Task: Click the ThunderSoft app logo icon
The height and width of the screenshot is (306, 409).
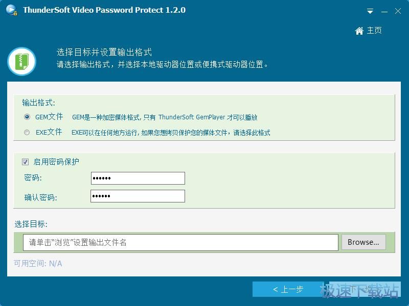Action: coord(11,10)
